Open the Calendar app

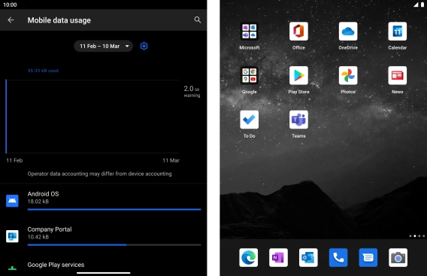point(398,32)
